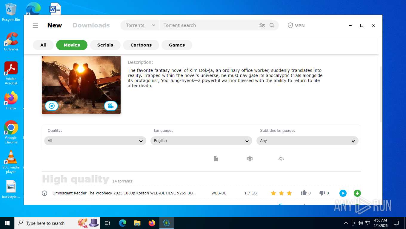Click the Windows Start button
This screenshot has width=406, height=229.
point(7,223)
